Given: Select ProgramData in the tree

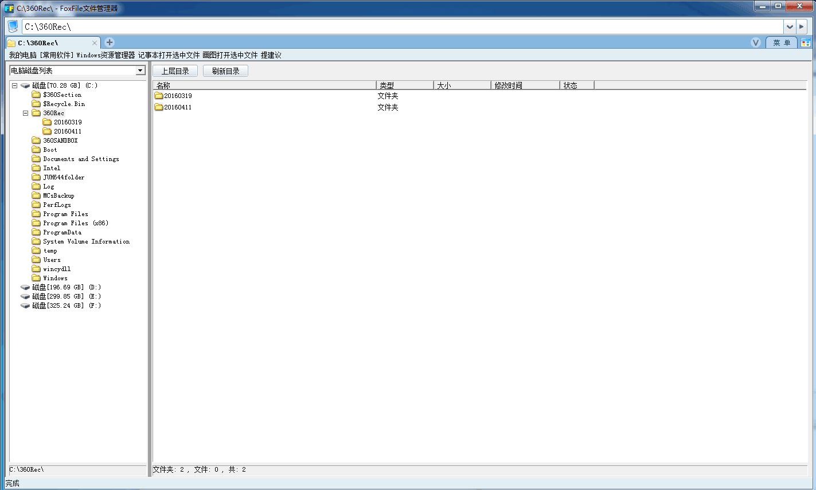Looking at the screenshot, I should click(x=62, y=232).
